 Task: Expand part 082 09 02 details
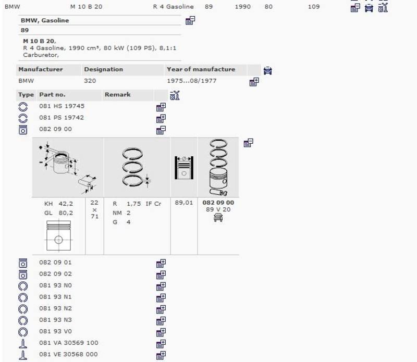[161, 275]
